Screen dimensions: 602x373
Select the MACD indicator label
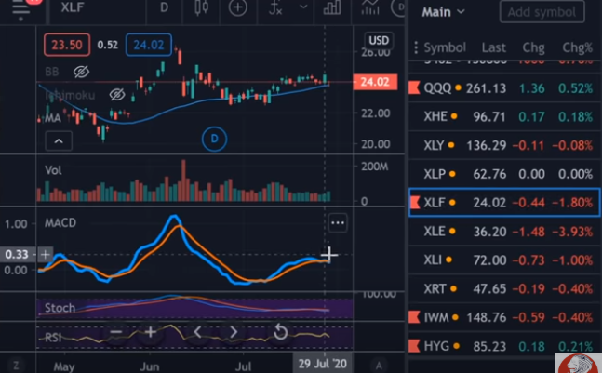tap(60, 222)
